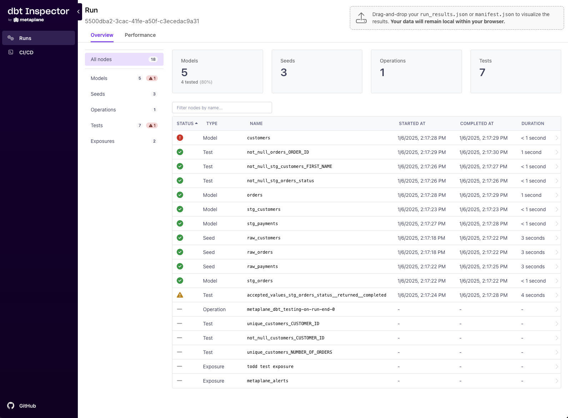
Task: Sort by the DURATION column header
Action: point(532,124)
